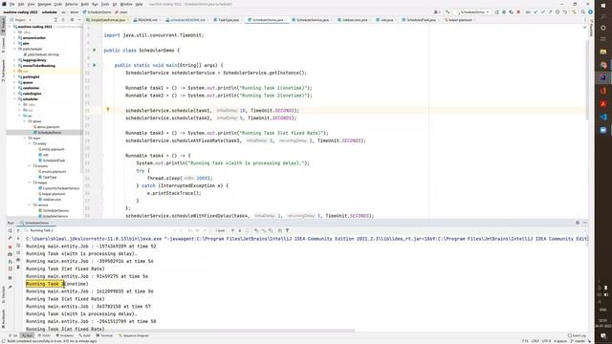The width and height of the screenshot is (612, 344).
Task: Expand the ruleEngine folder
Action: coord(15,94)
